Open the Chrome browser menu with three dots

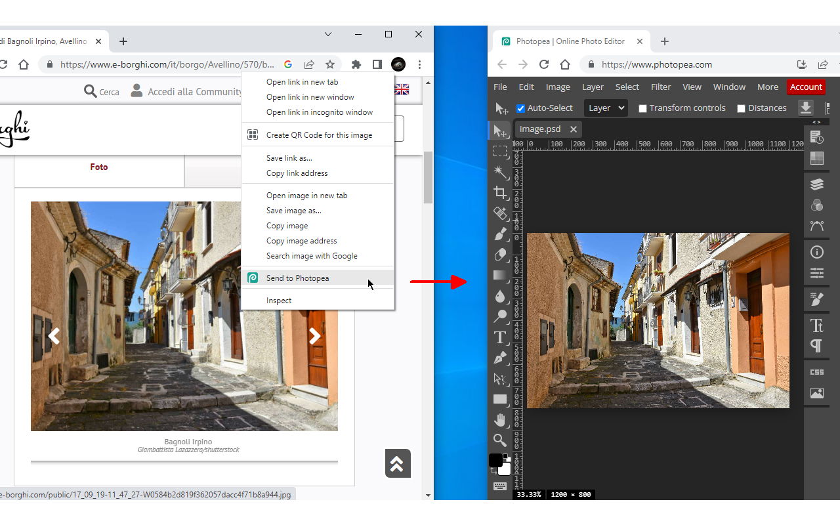(x=419, y=64)
